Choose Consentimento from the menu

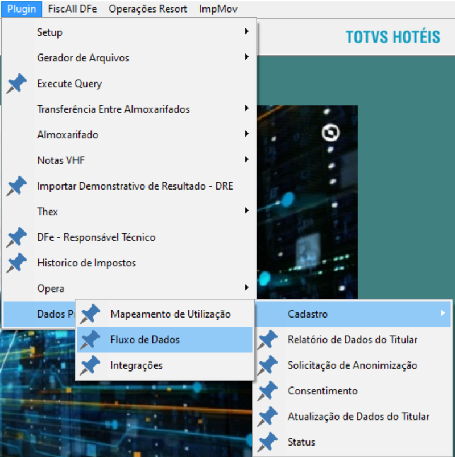point(353,391)
